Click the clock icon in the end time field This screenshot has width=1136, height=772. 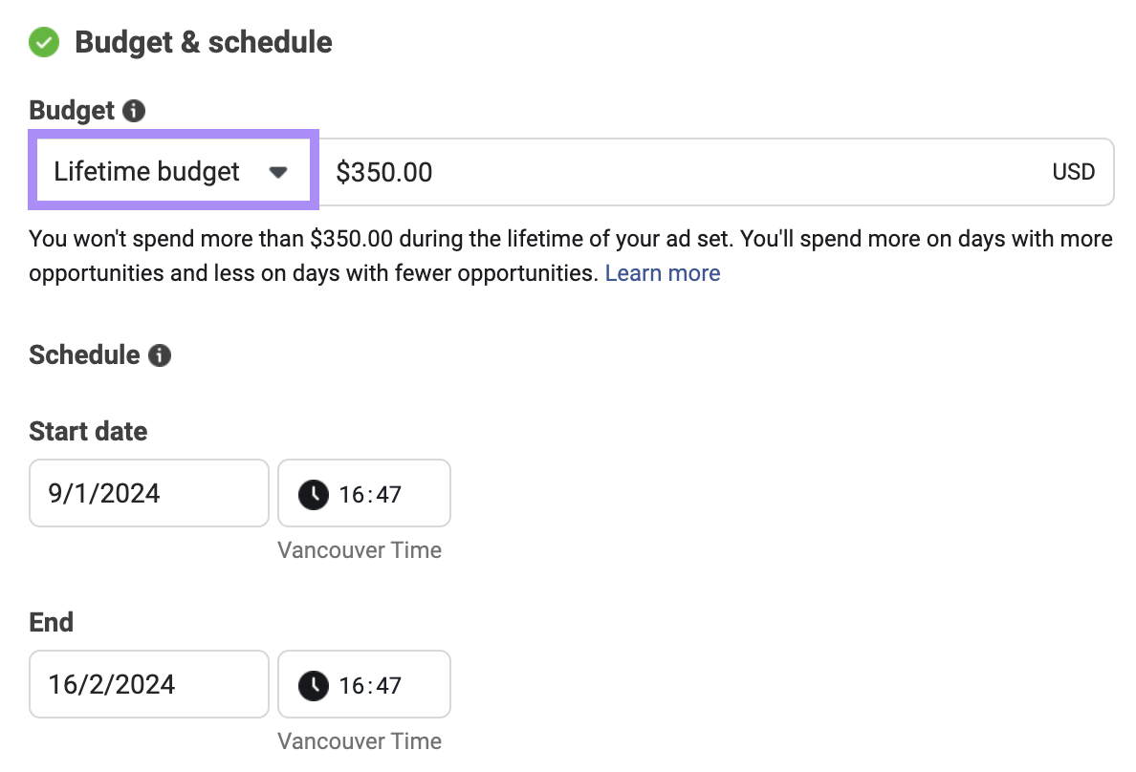coord(313,684)
